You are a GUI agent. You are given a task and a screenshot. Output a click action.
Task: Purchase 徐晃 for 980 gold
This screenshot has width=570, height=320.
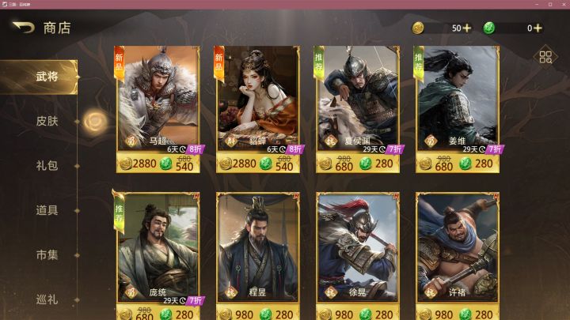point(337,314)
